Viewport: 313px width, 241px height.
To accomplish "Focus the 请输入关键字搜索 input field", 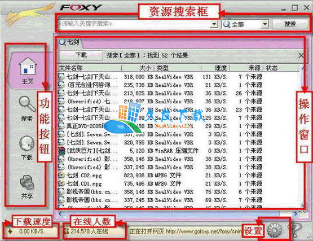I will point(134,24).
